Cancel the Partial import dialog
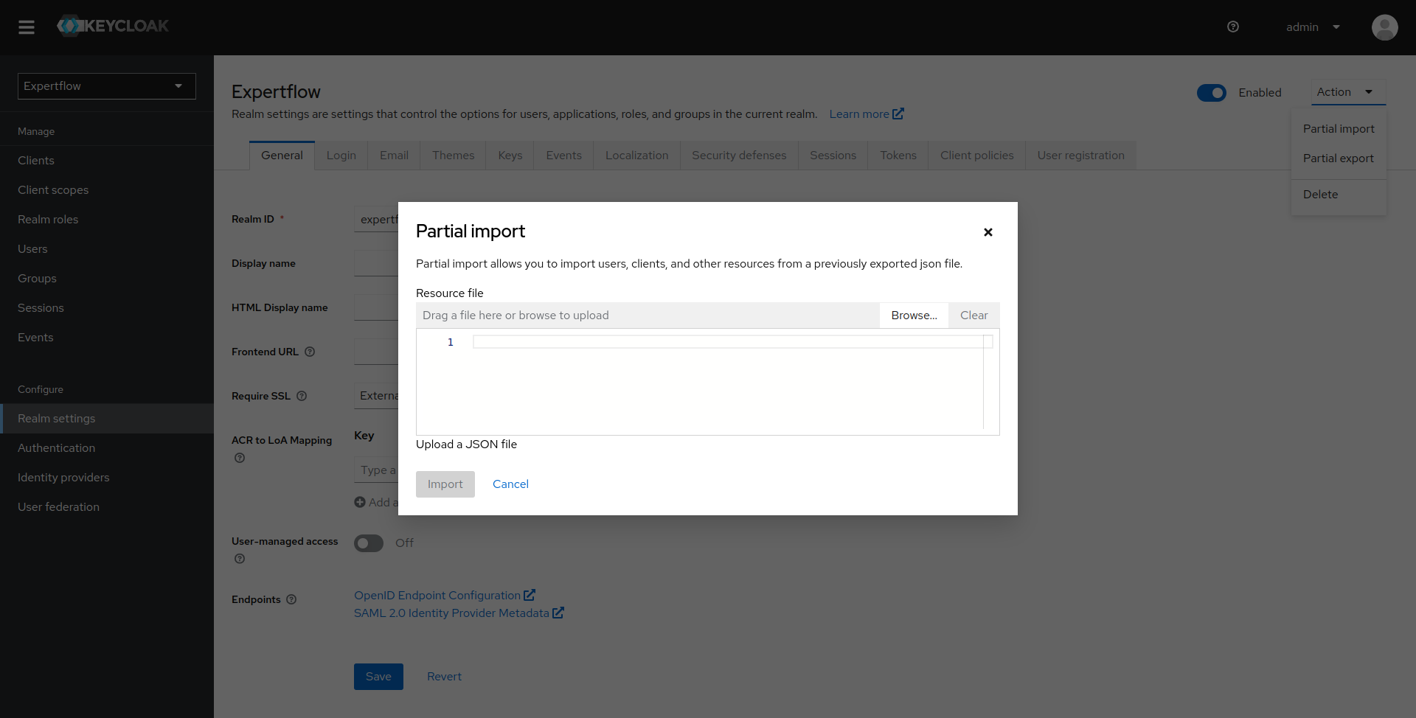Screen dimensions: 1416x718 (510, 484)
